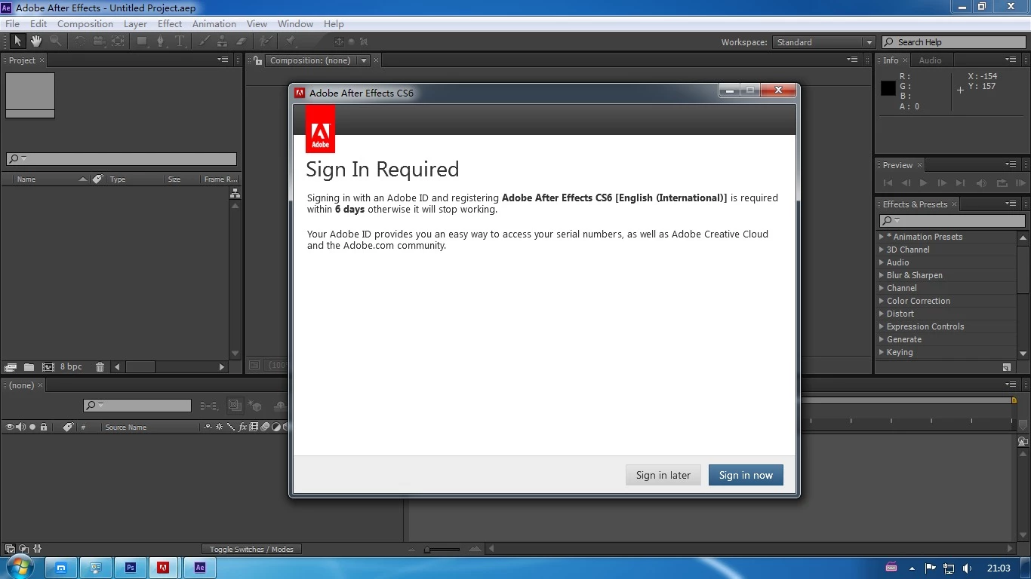Select the Pan Behind tool
The image size is (1031, 579).
(x=118, y=41)
